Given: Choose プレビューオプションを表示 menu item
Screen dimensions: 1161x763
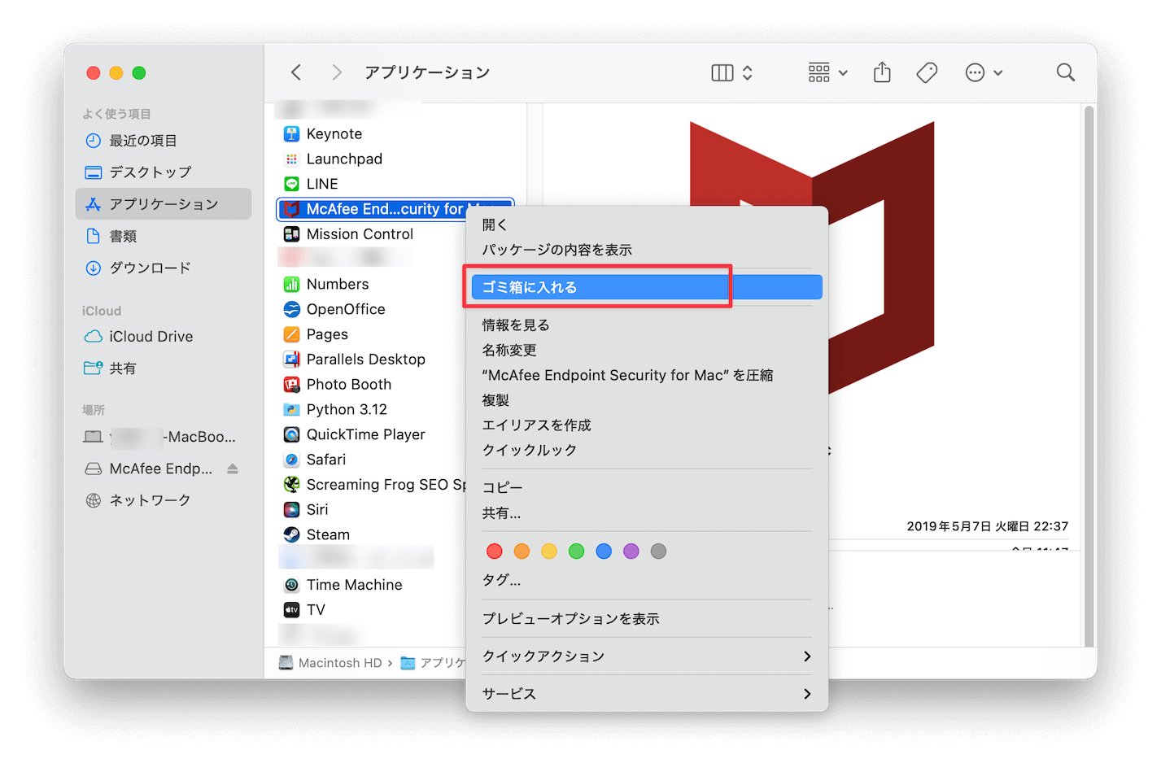Looking at the screenshot, I should point(647,619).
